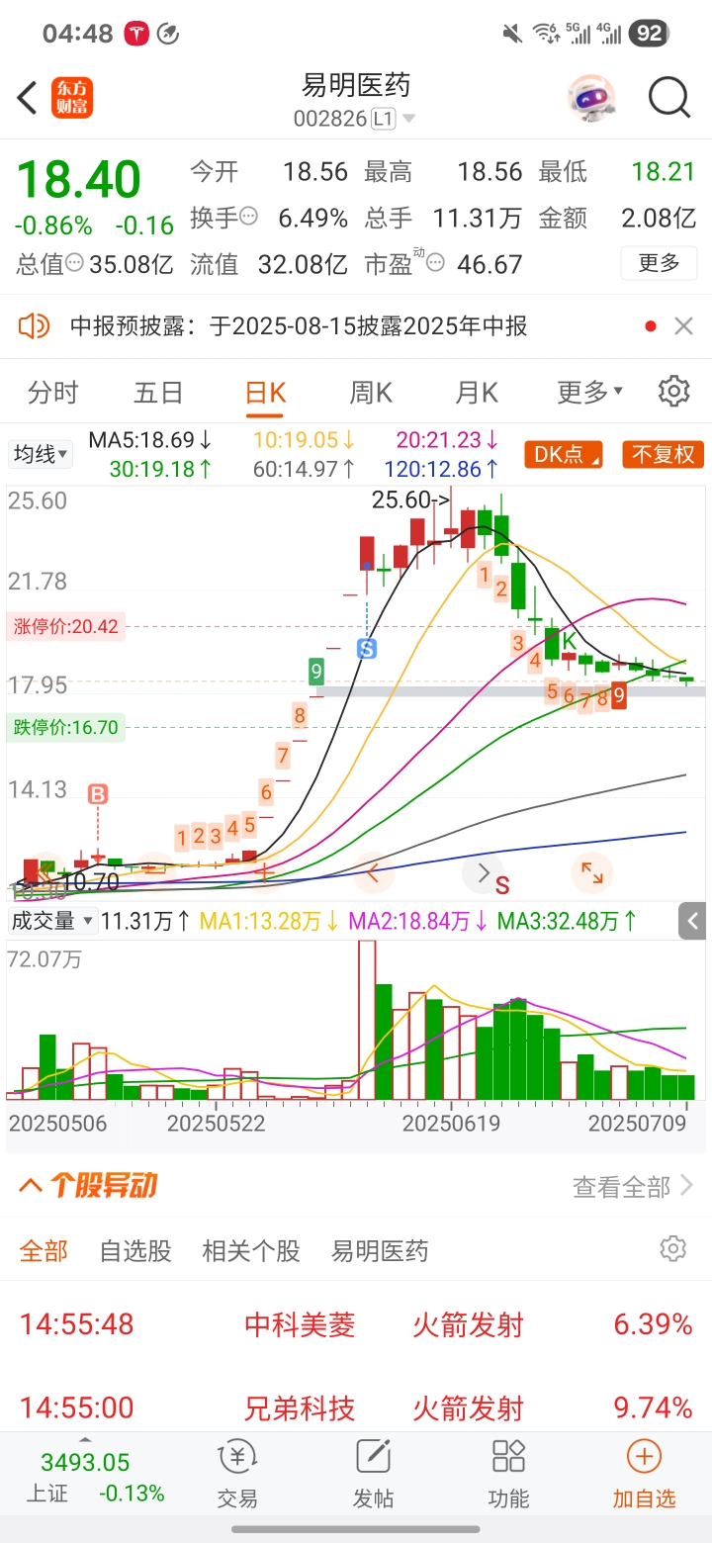The height and width of the screenshot is (1543, 712).
Task: Switch to the 月K tab
Action: tap(477, 393)
